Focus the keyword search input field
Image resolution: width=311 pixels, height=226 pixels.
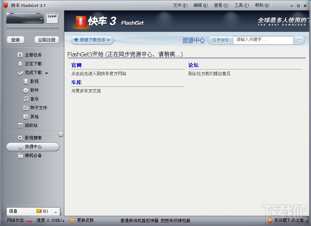(x=263, y=40)
